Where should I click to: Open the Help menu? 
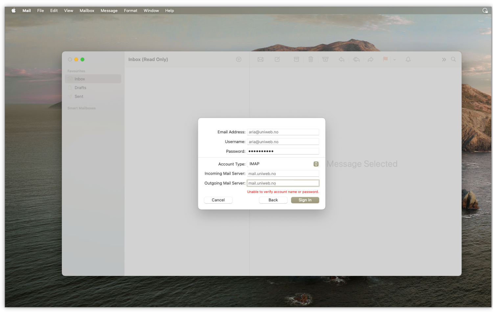(170, 11)
